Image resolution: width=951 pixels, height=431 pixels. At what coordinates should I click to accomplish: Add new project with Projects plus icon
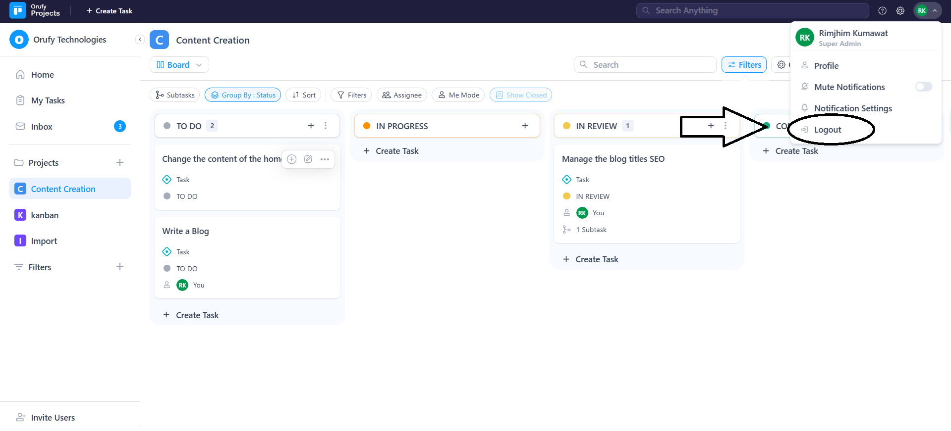120,162
